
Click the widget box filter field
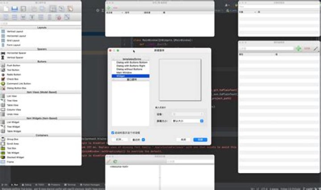point(40,23)
